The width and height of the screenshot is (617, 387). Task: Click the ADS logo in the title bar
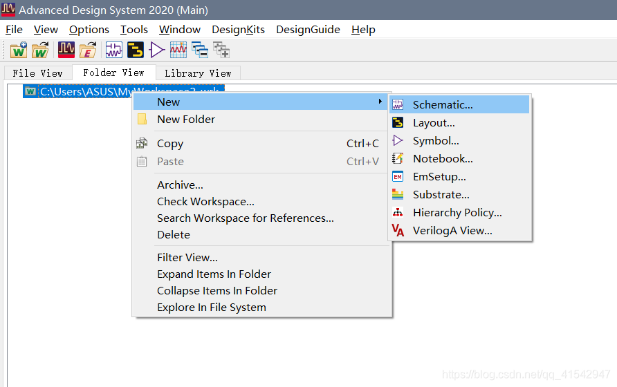[x=8, y=10]
